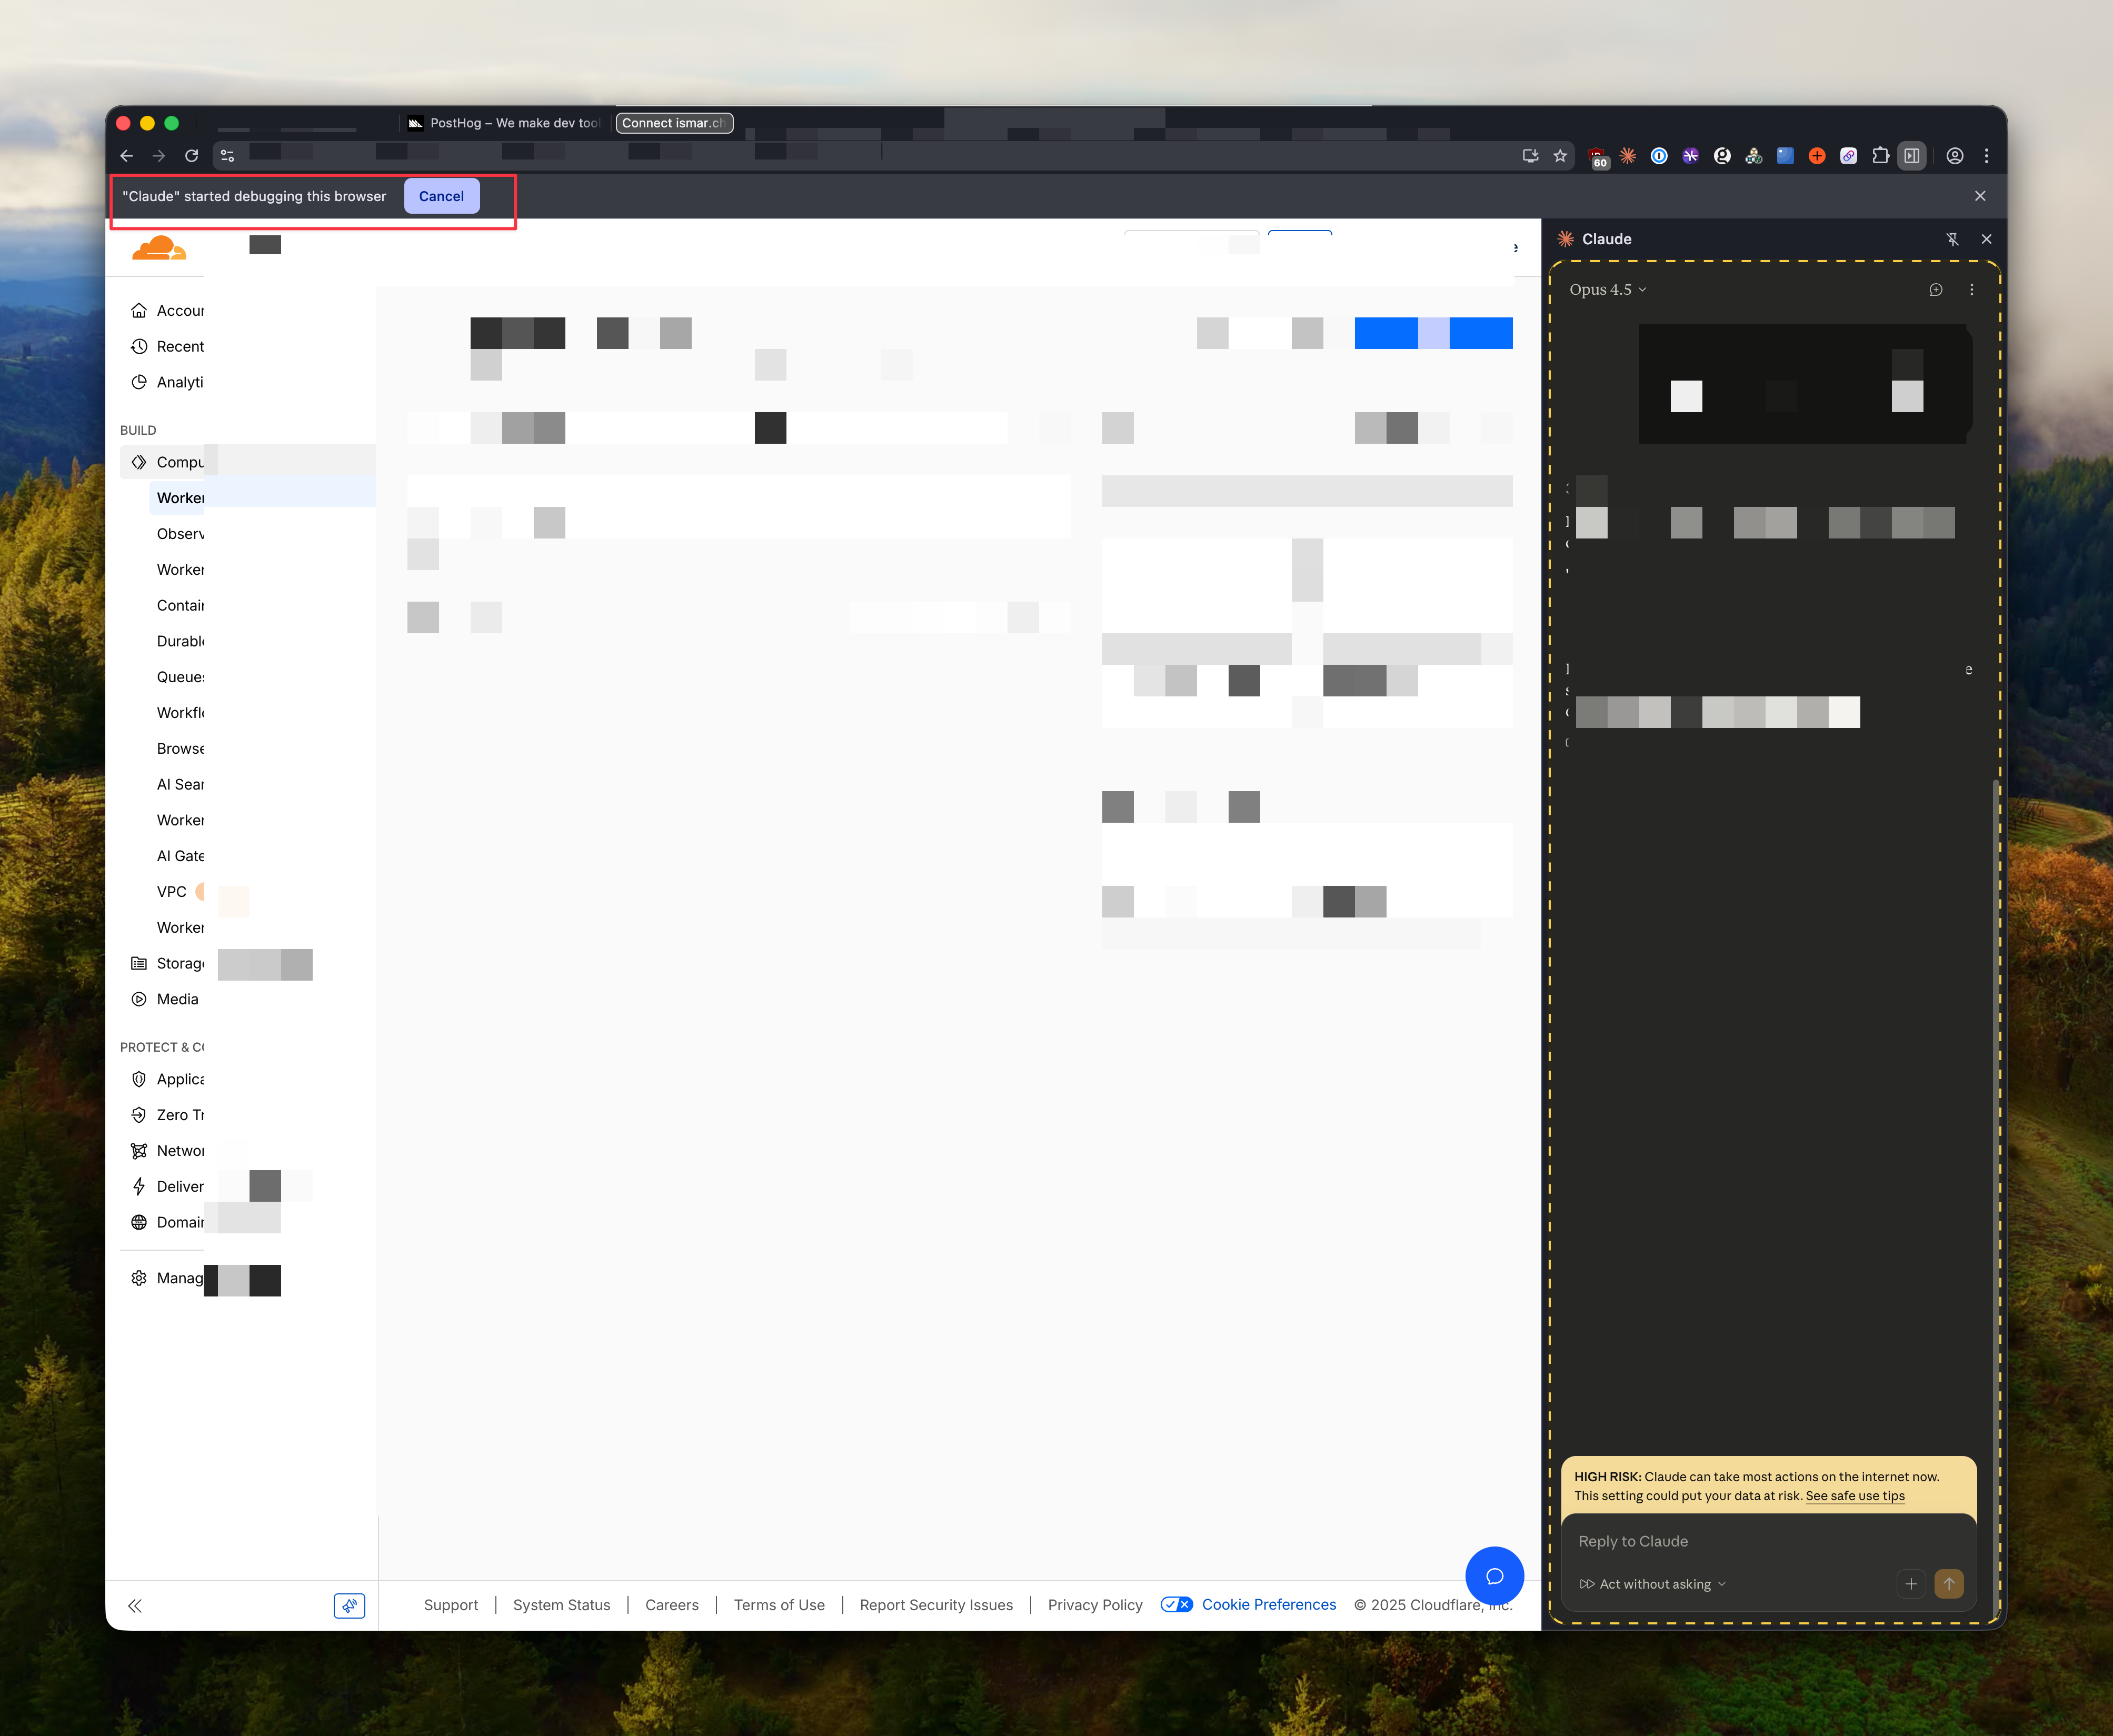Toggle the Cookie Preferences switch icon

click(1176, 1605)
